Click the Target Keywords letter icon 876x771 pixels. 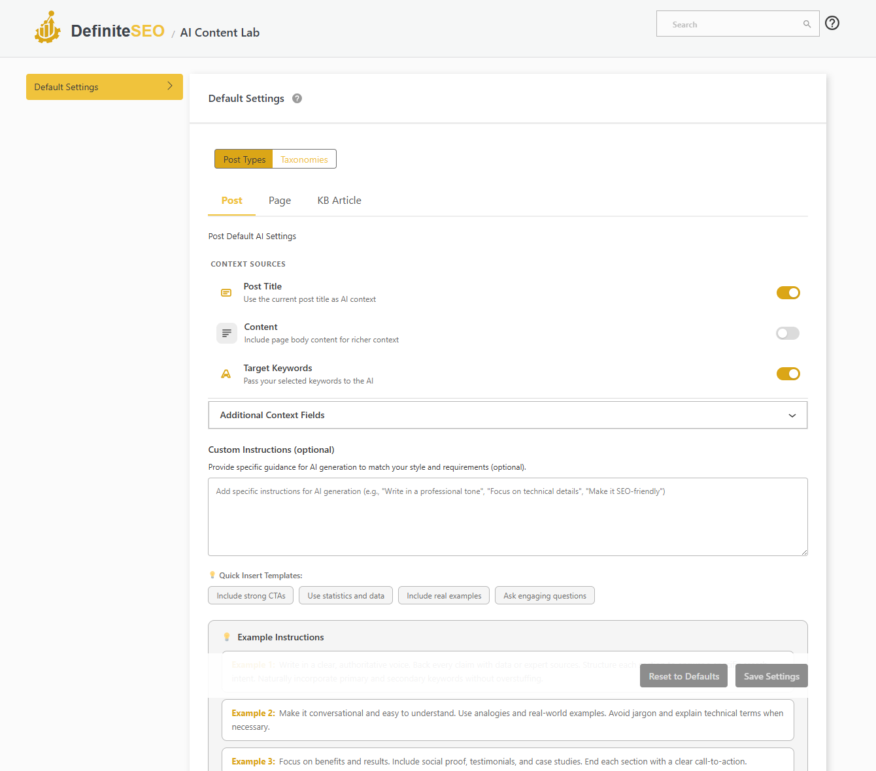(x=226, y=374)
